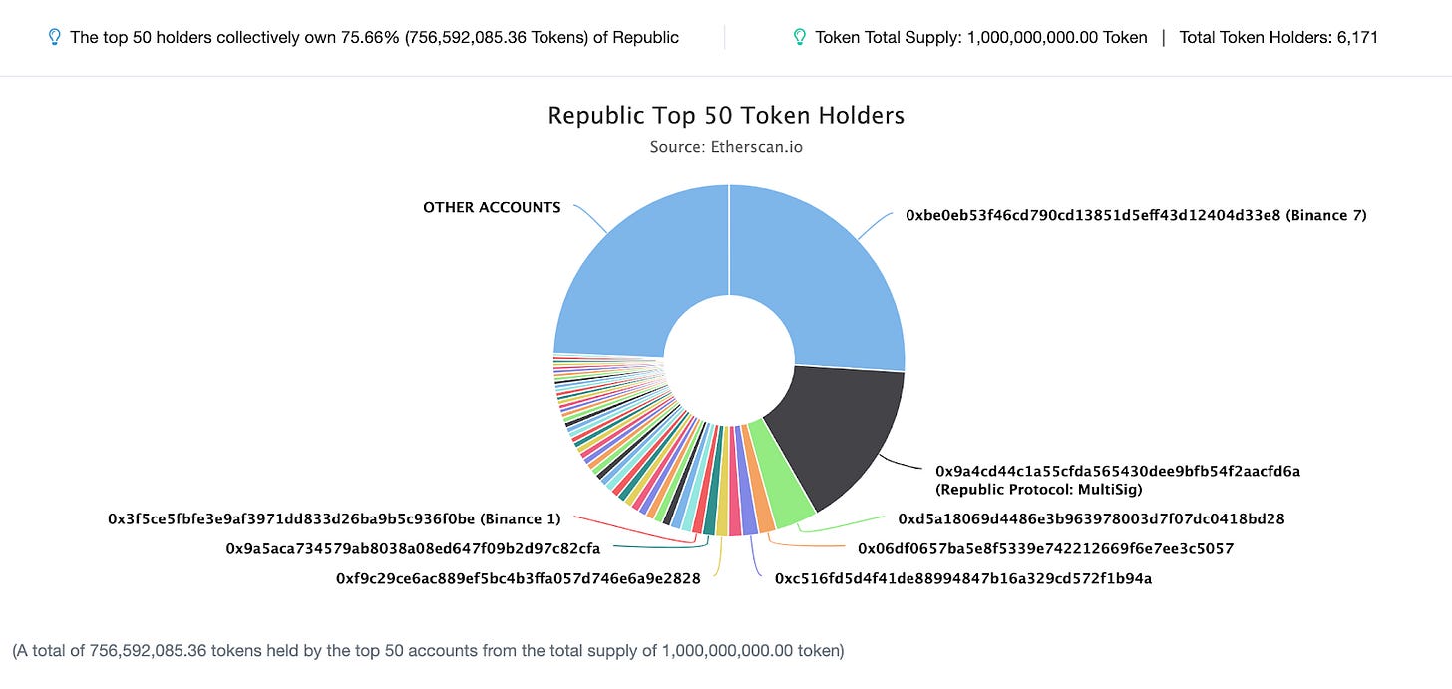Image resolution: width=1452 pixels, height=689 pixels.
Task: Click the 0xc516fd5d4f41de88994847b16a329cd572f1b94a label
Action: (x=963, y=578)
